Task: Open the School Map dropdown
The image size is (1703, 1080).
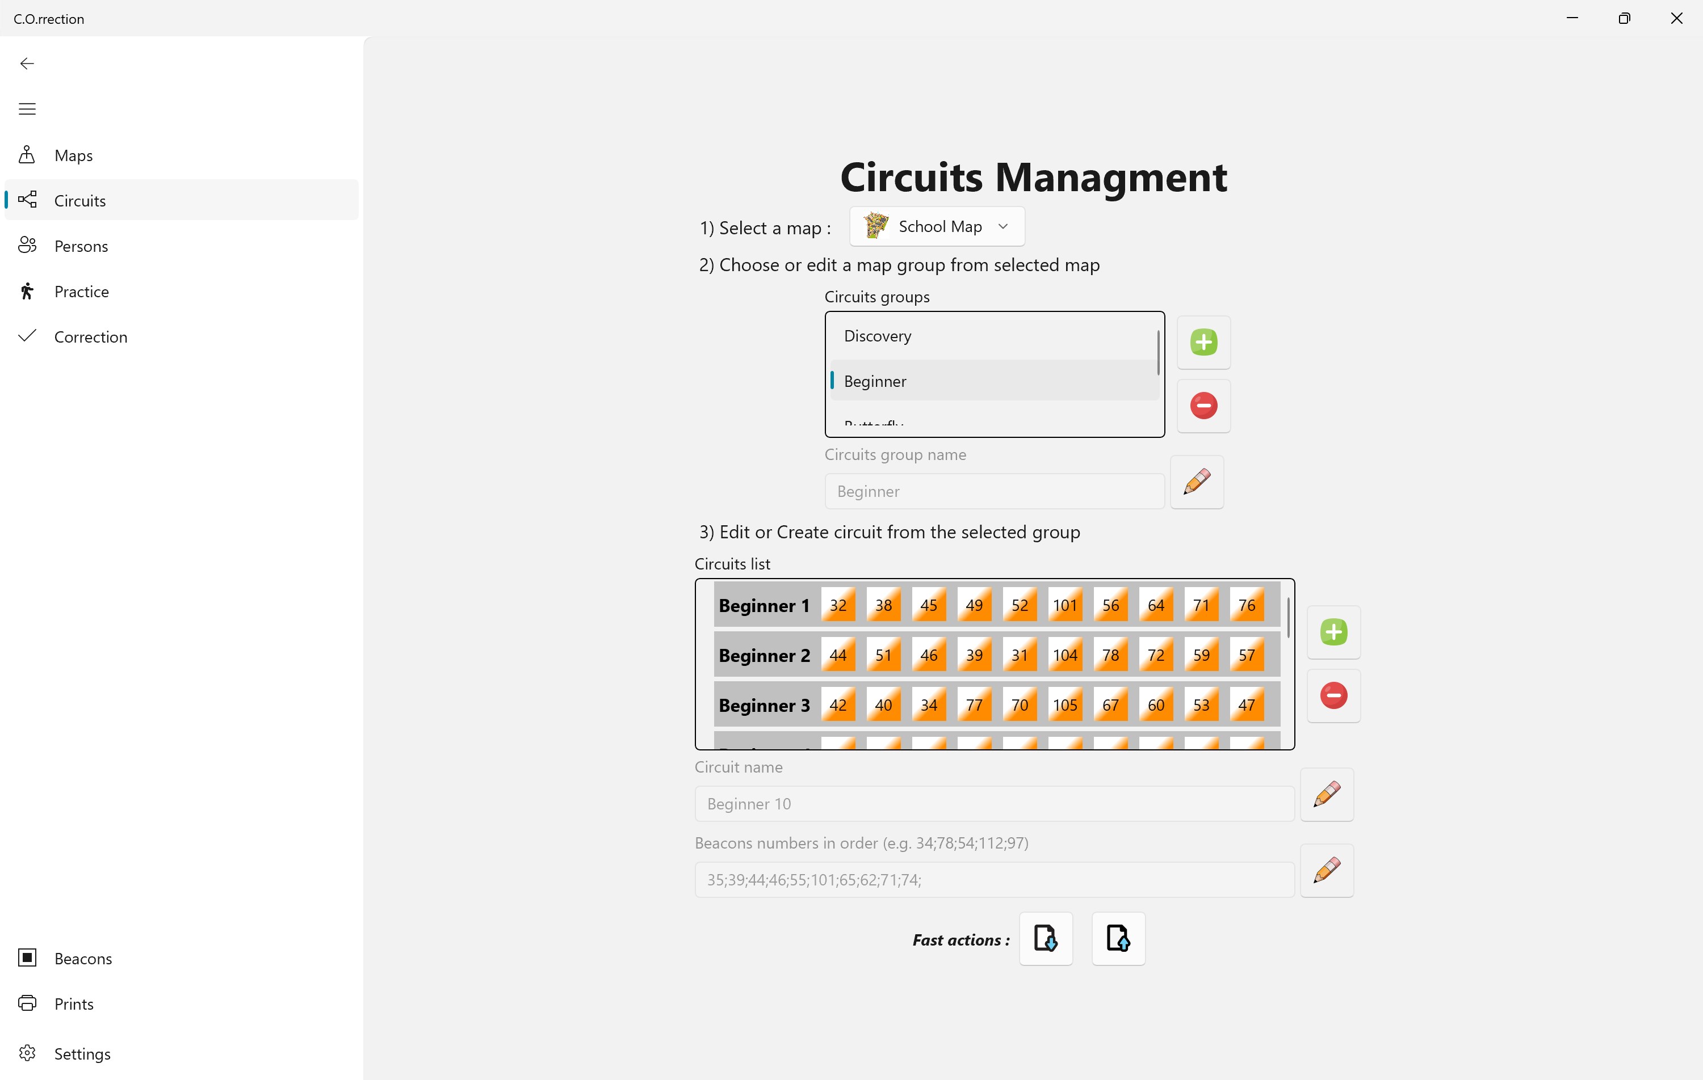Action: pos(937,226)
